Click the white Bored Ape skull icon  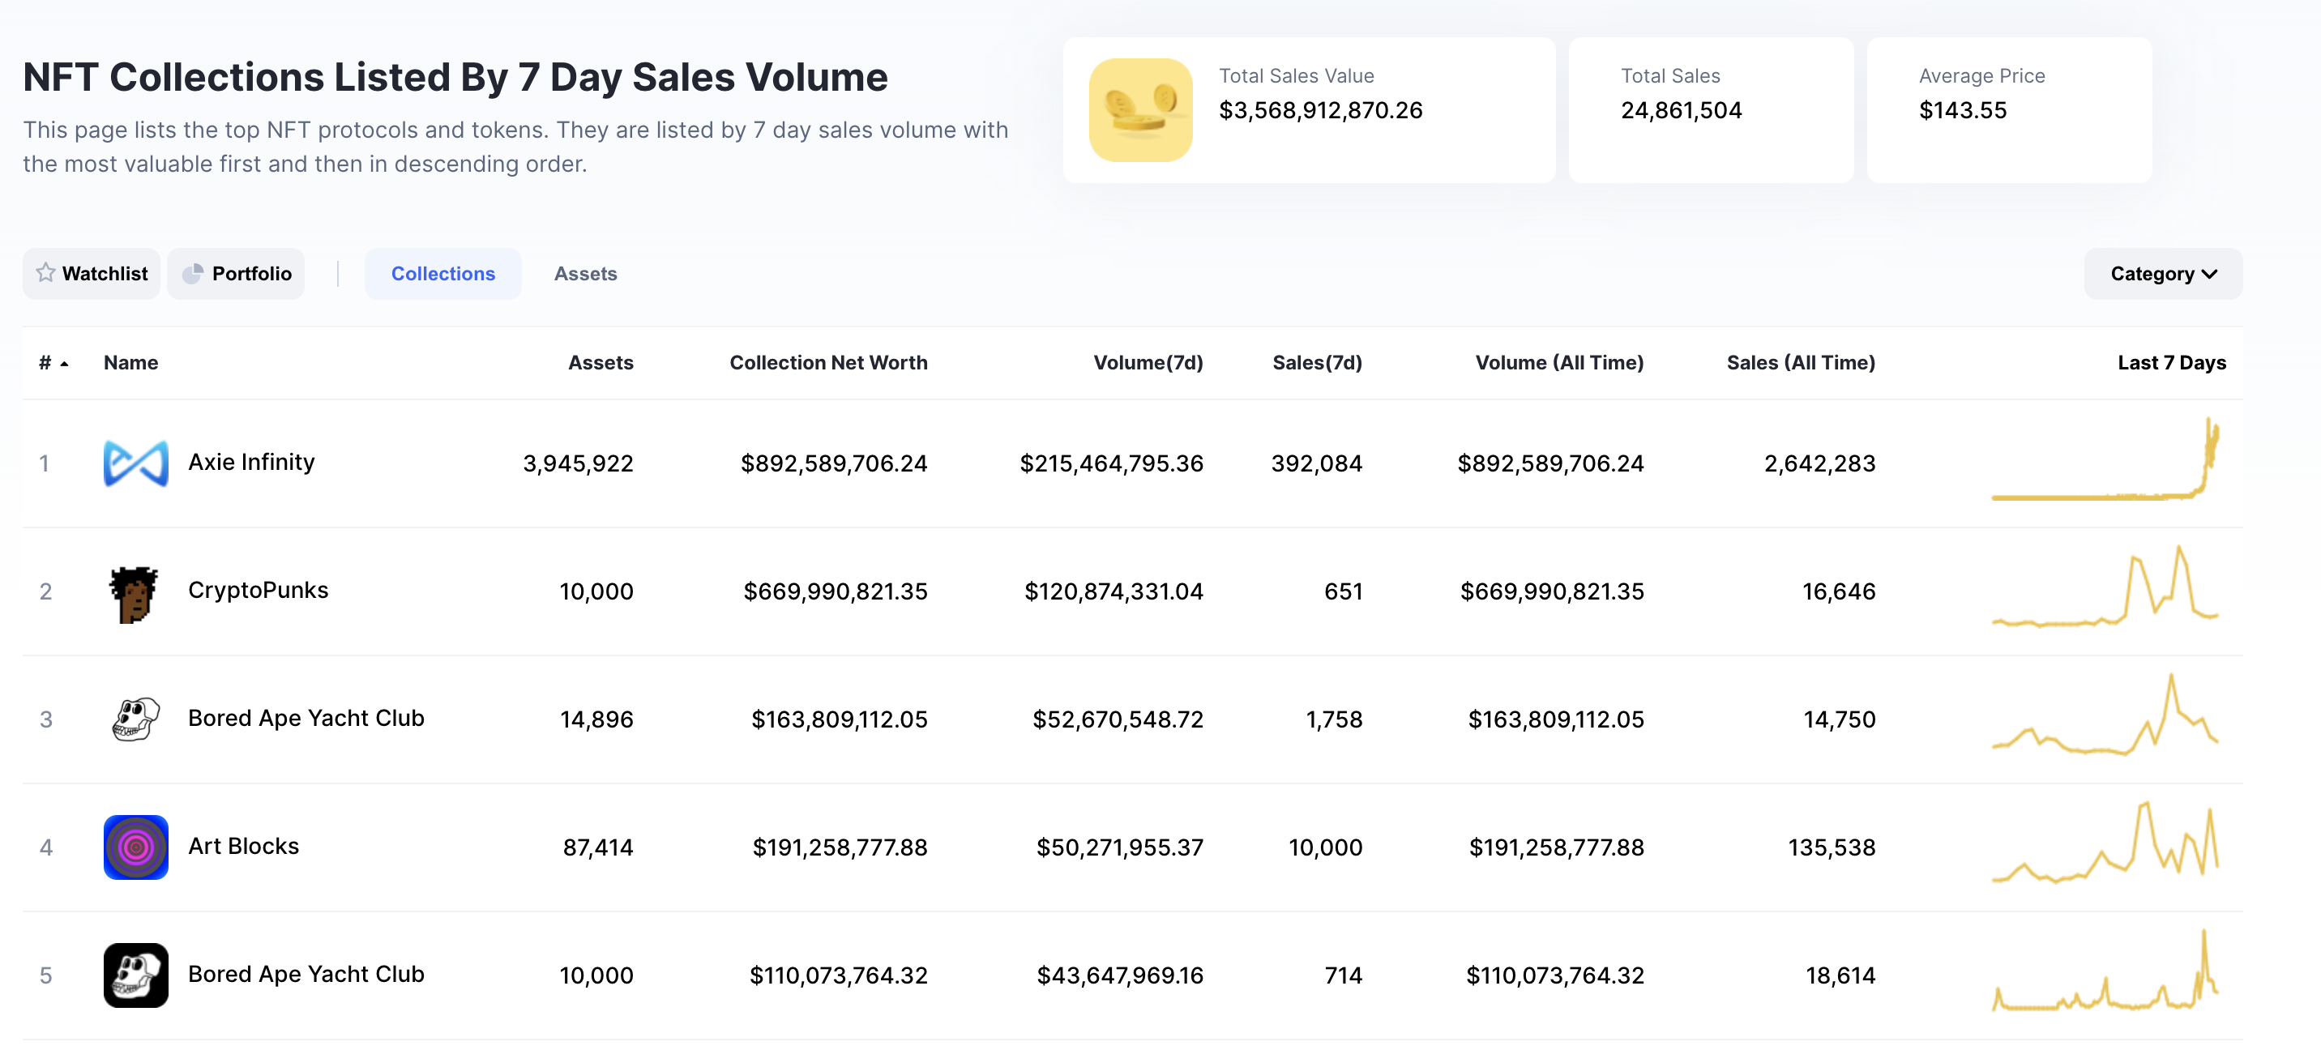(135, 719)
